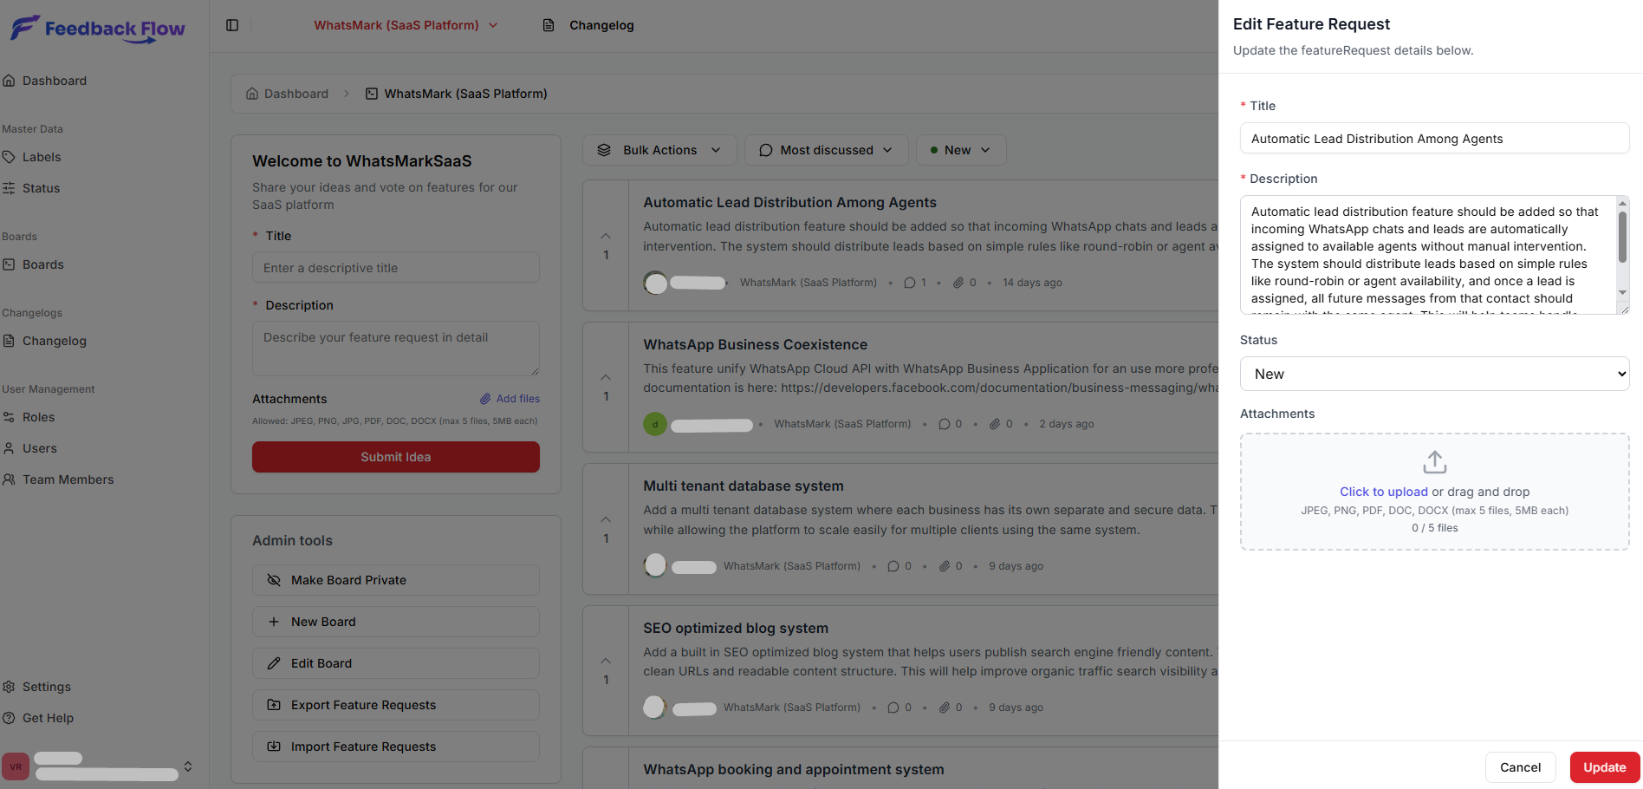The width and height of the screenshot is (1643, 789).
Task: Click the comment icon on WhatsApp Business Coexistence
Action: 944,424
